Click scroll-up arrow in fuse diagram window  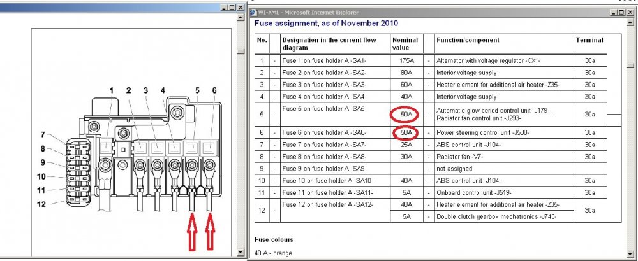pos(241,17)
